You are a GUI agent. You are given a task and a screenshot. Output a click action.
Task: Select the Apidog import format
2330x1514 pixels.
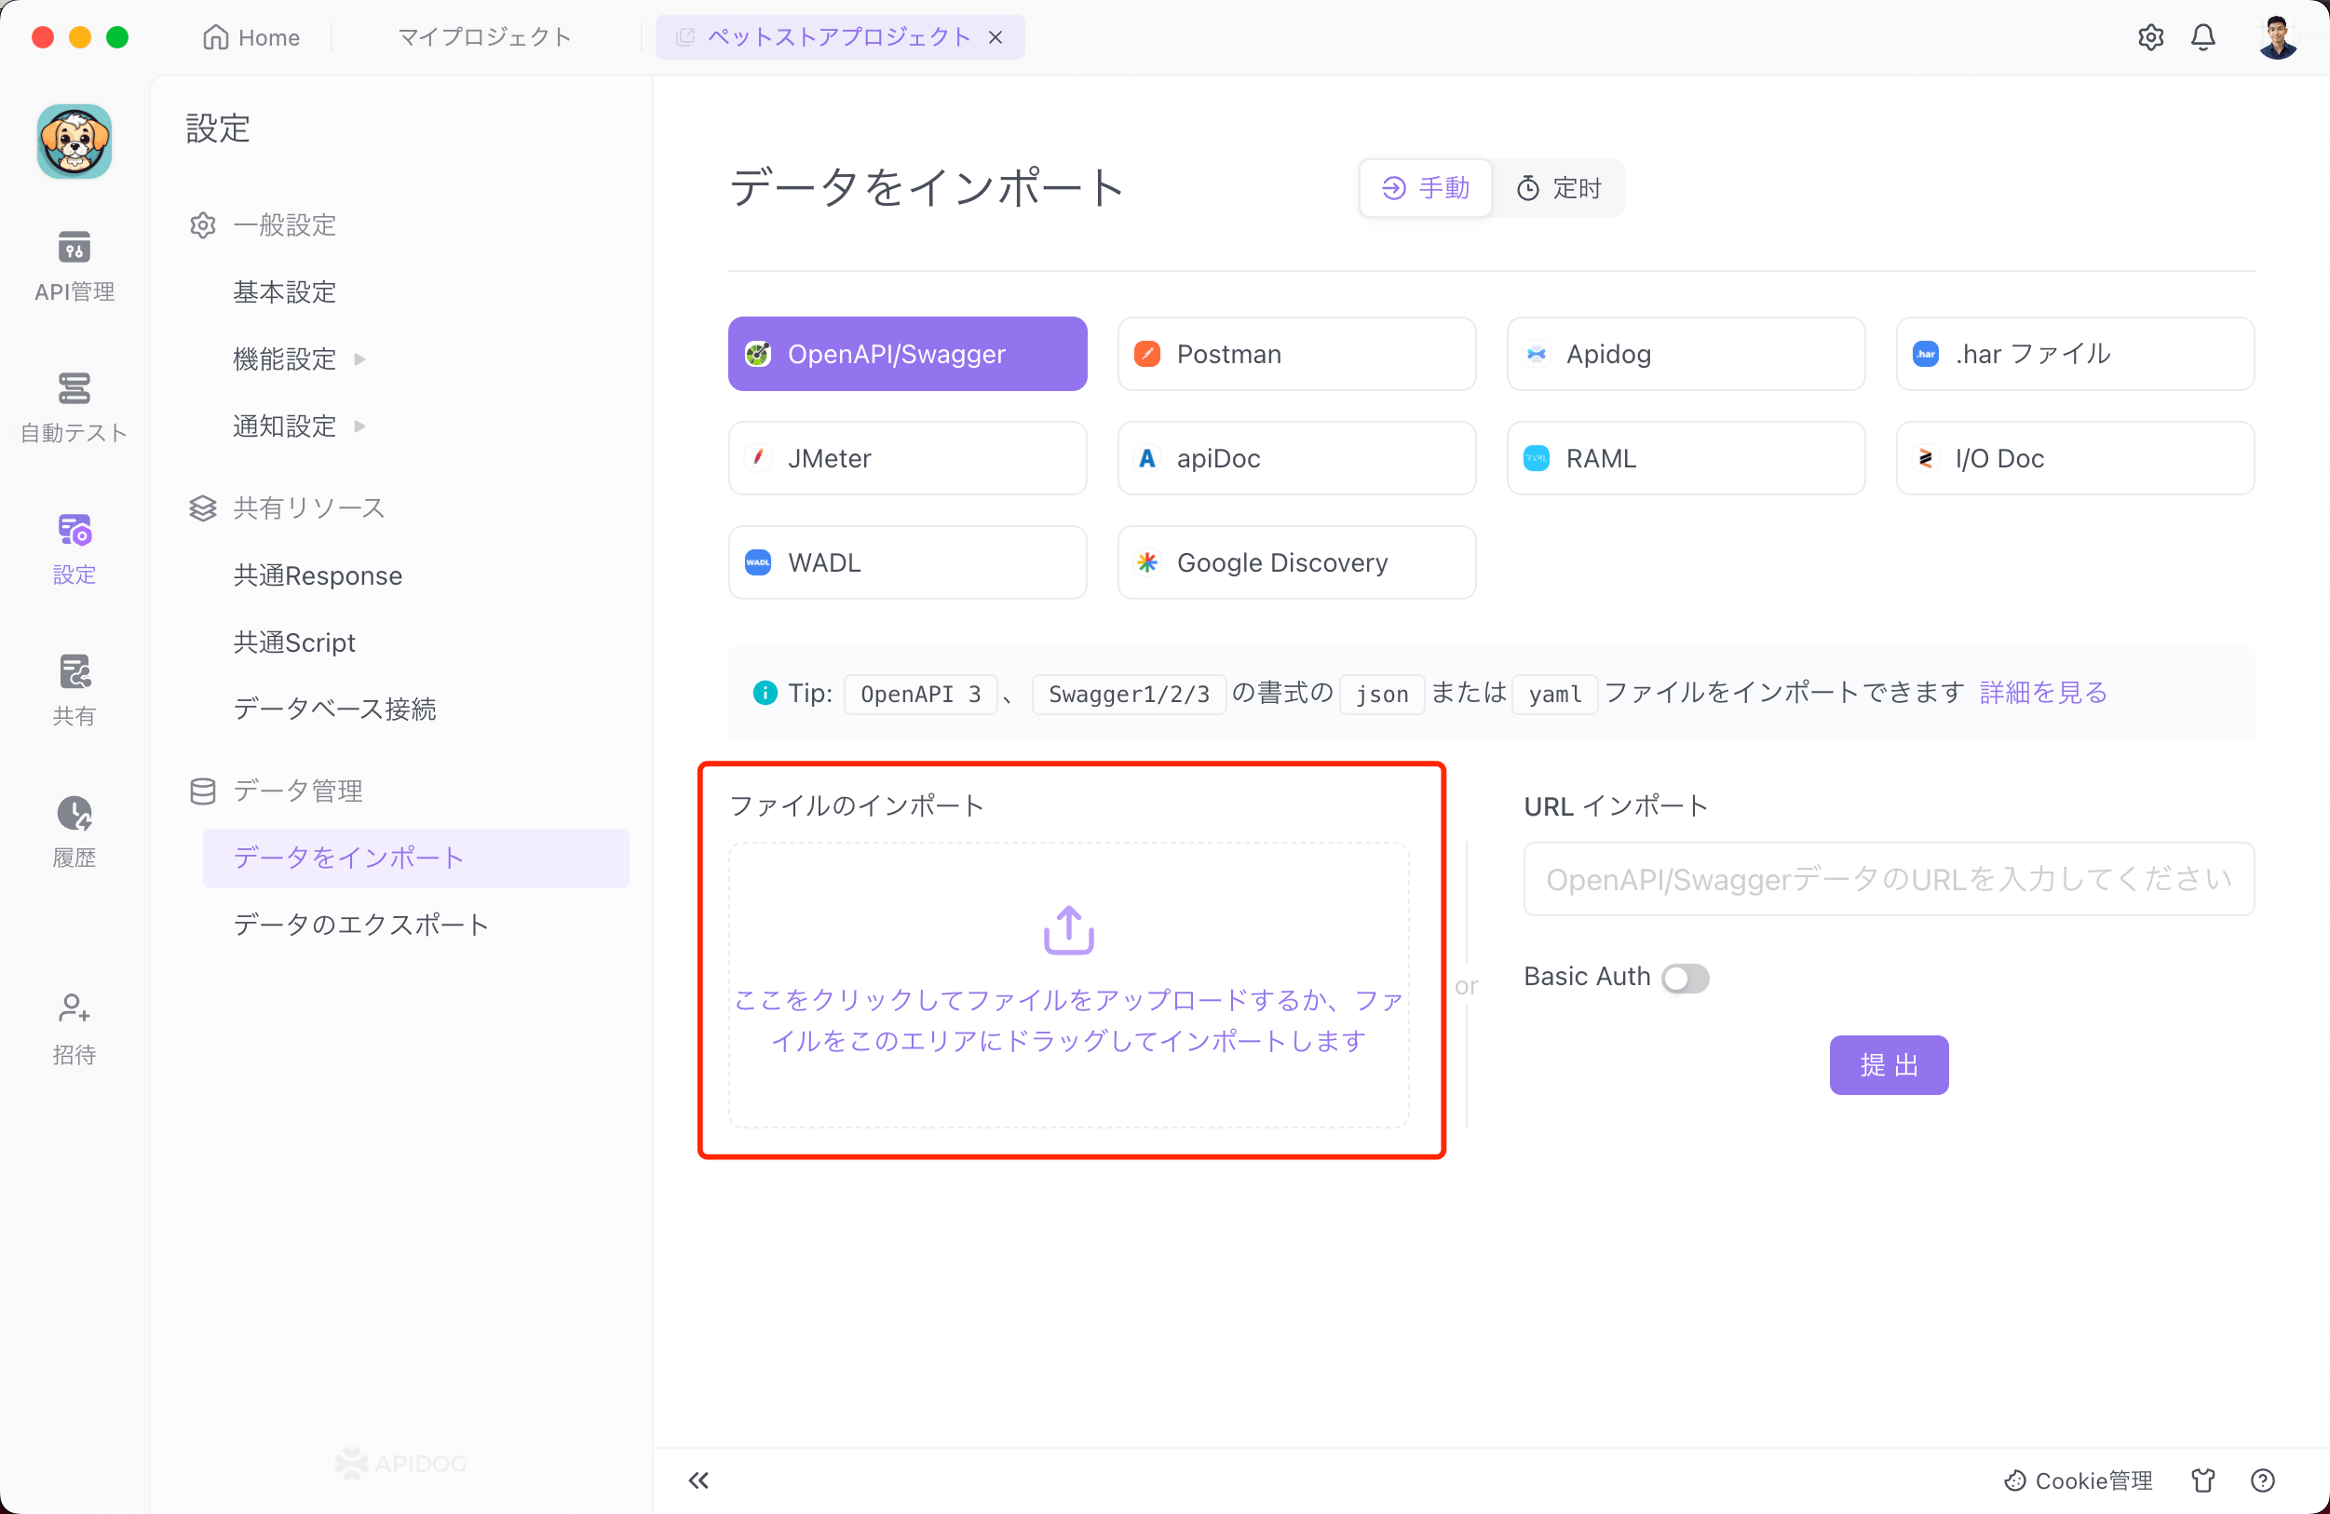1687,353
